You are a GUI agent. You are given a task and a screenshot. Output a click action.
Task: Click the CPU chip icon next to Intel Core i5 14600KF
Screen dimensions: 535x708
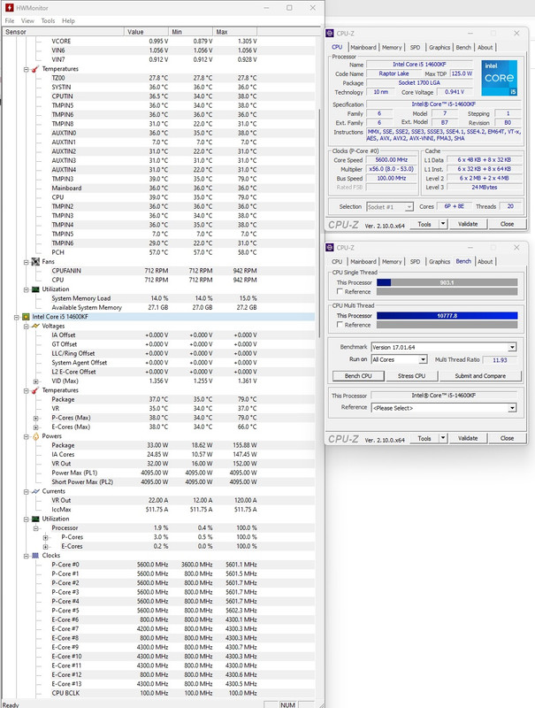pyautogui.click(x=27, y=317)
